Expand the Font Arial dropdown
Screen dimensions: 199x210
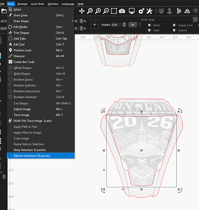(195, 20)
